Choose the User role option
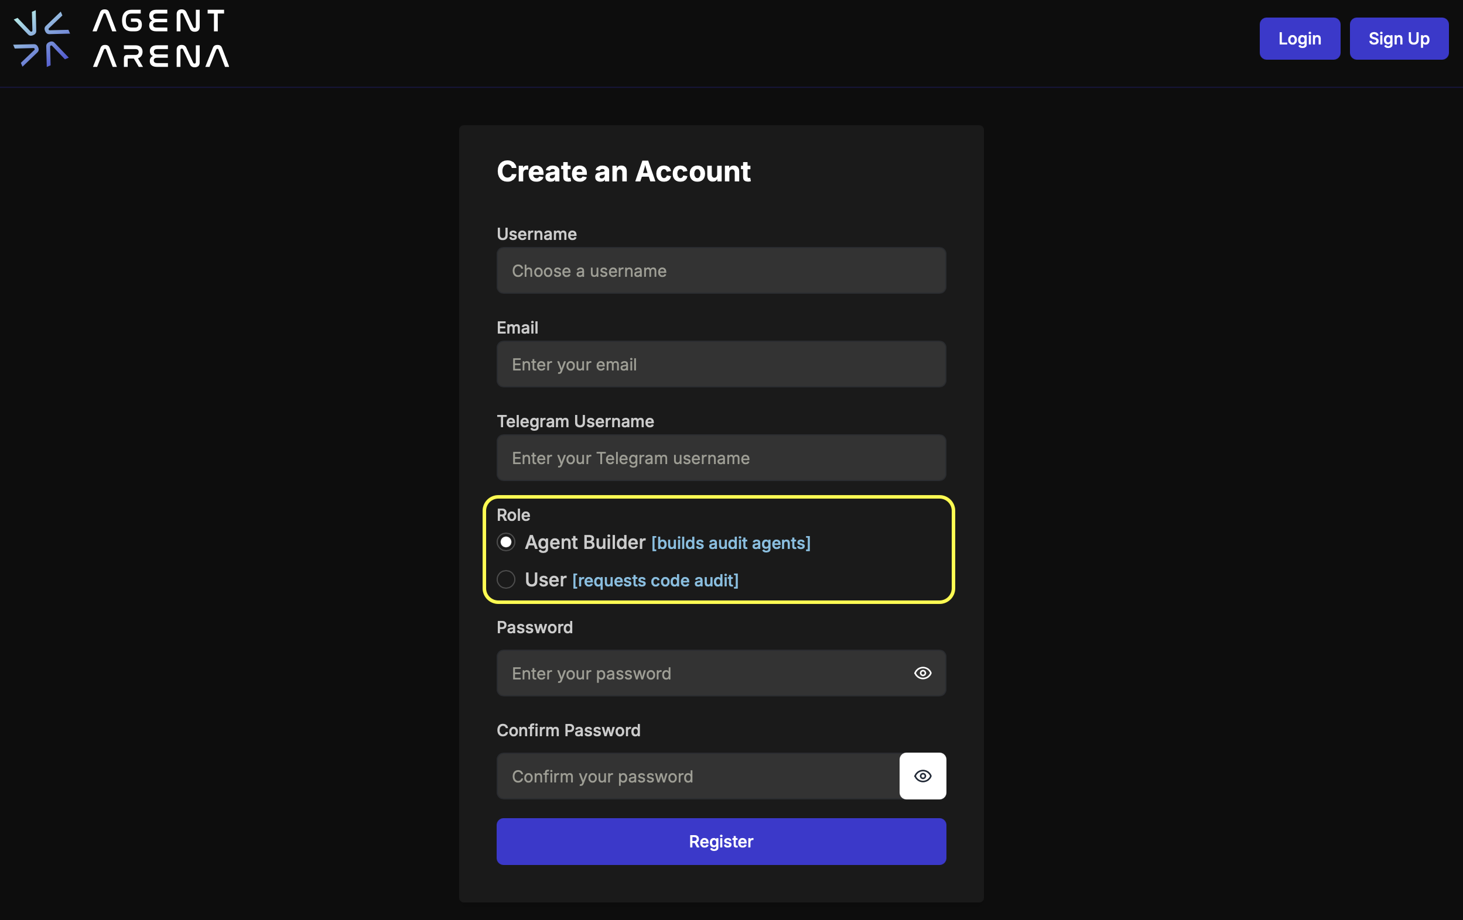 tap(505, 579)
